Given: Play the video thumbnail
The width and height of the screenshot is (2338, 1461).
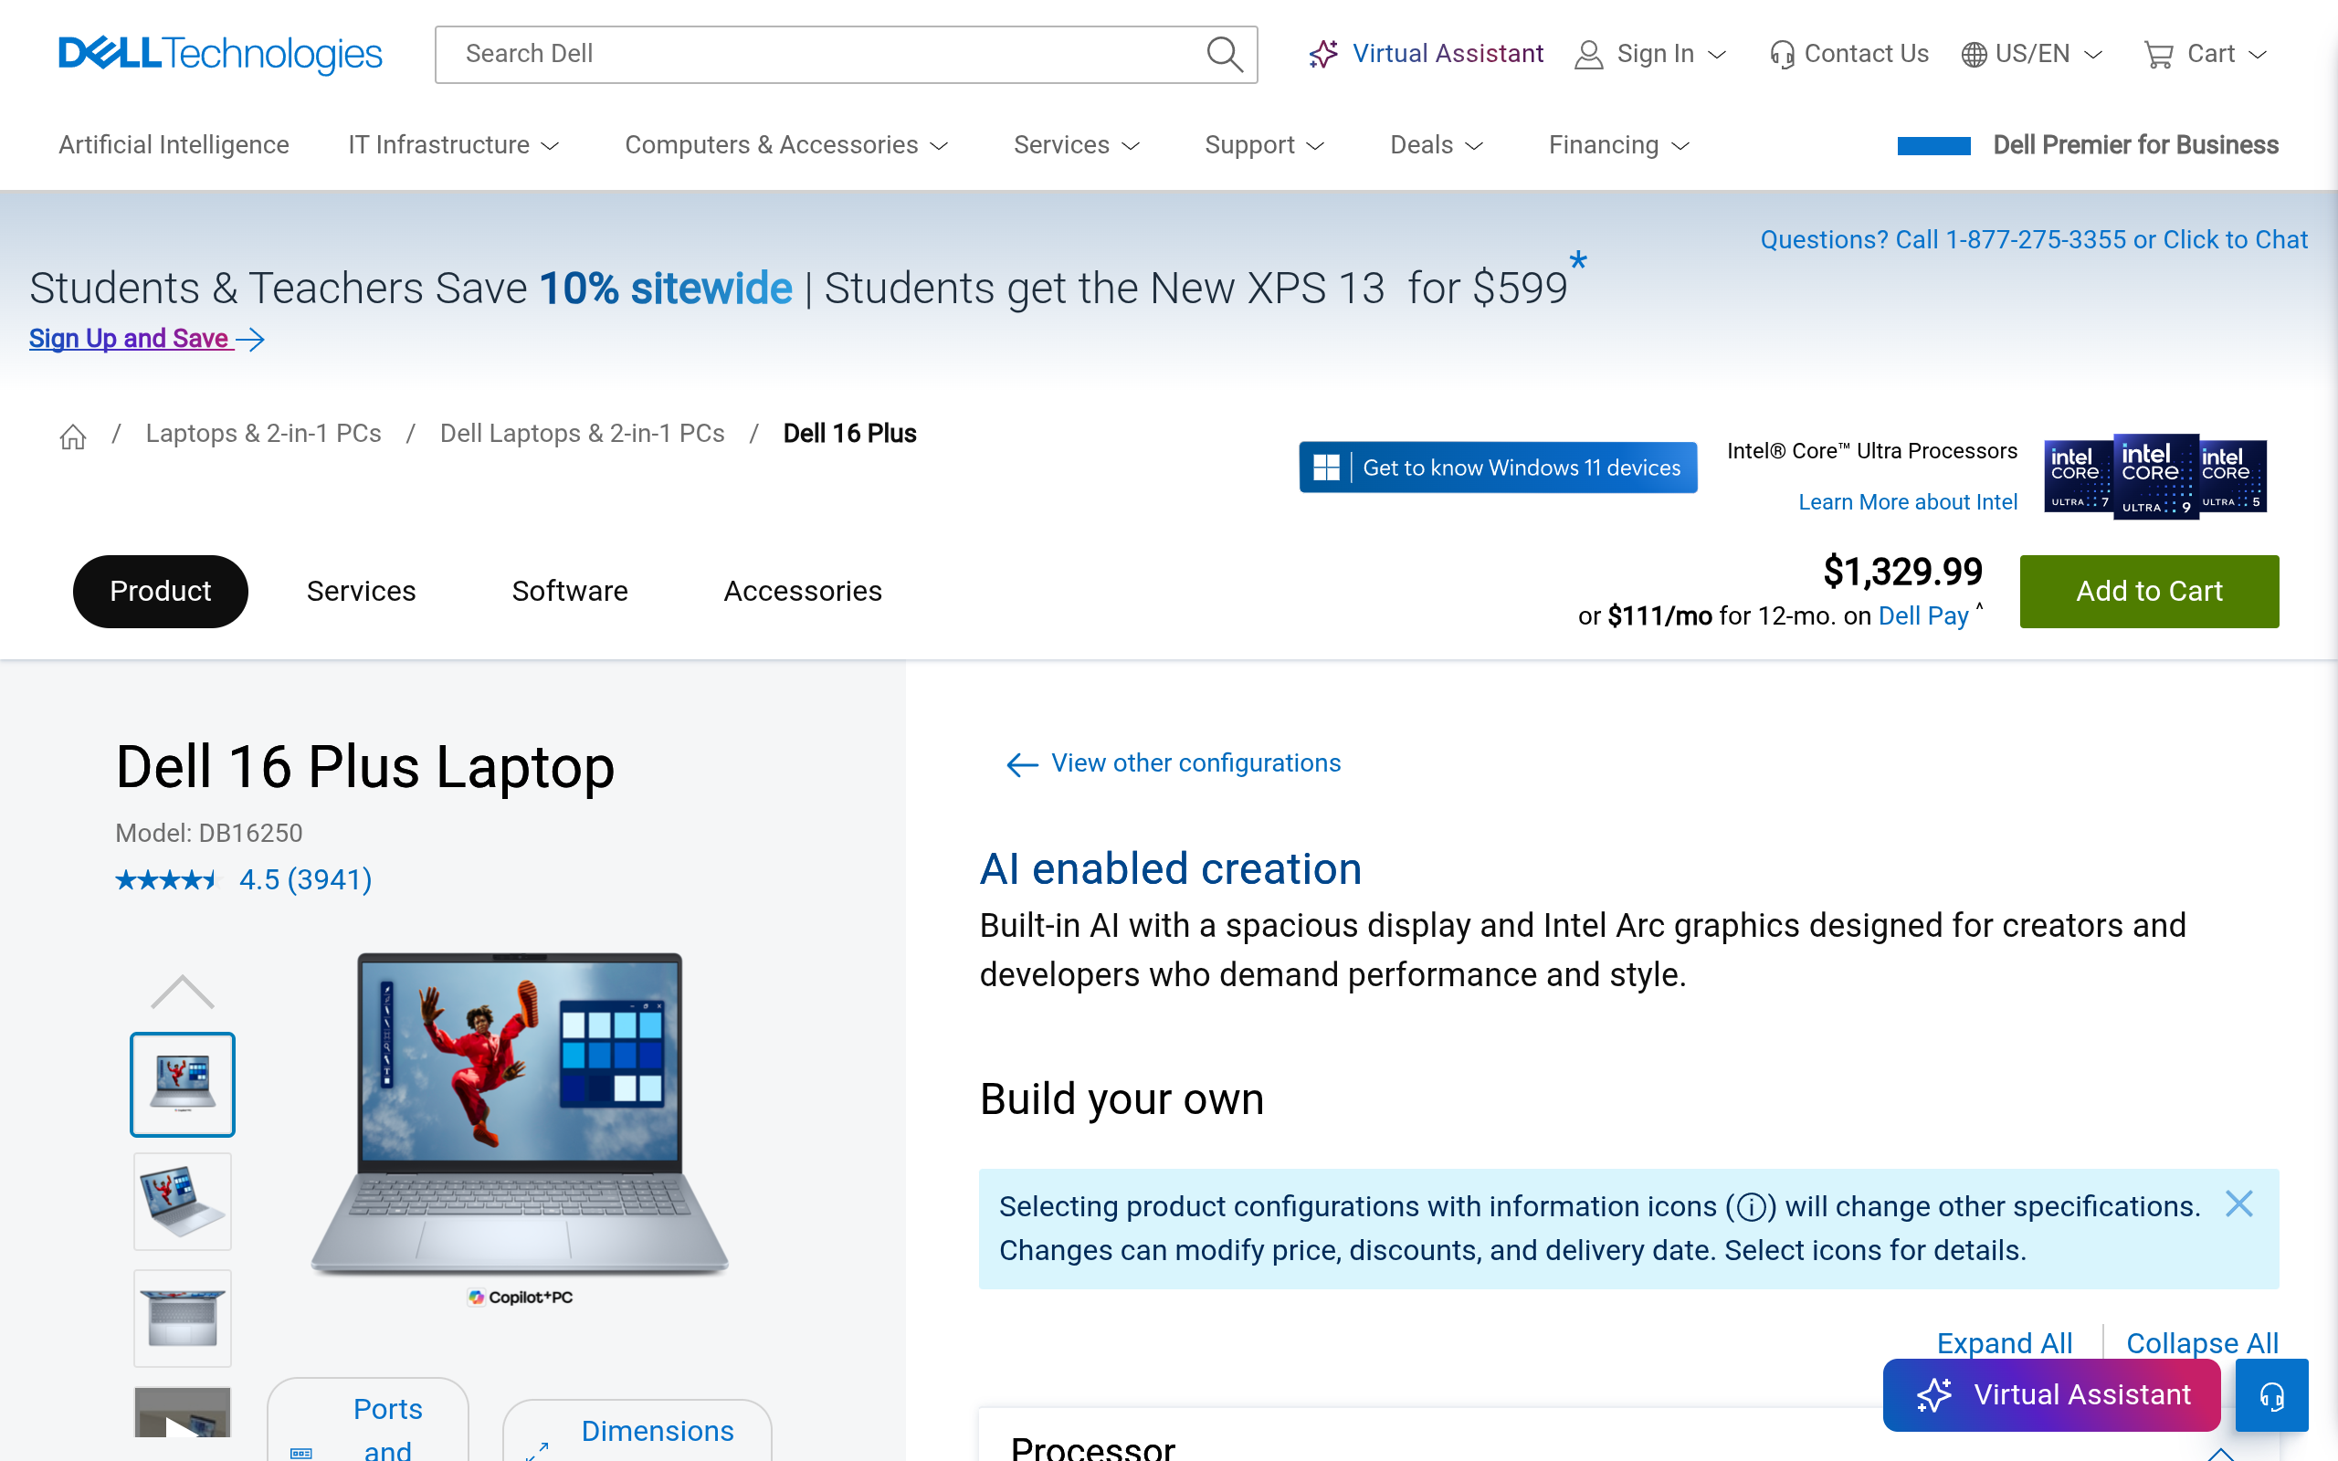Looking at the screenshot, I should [x=183, y=1413].
